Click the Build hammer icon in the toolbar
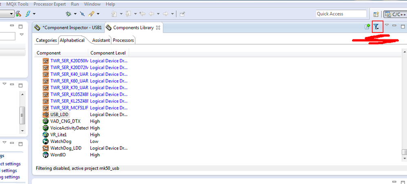 pos(18,14)
